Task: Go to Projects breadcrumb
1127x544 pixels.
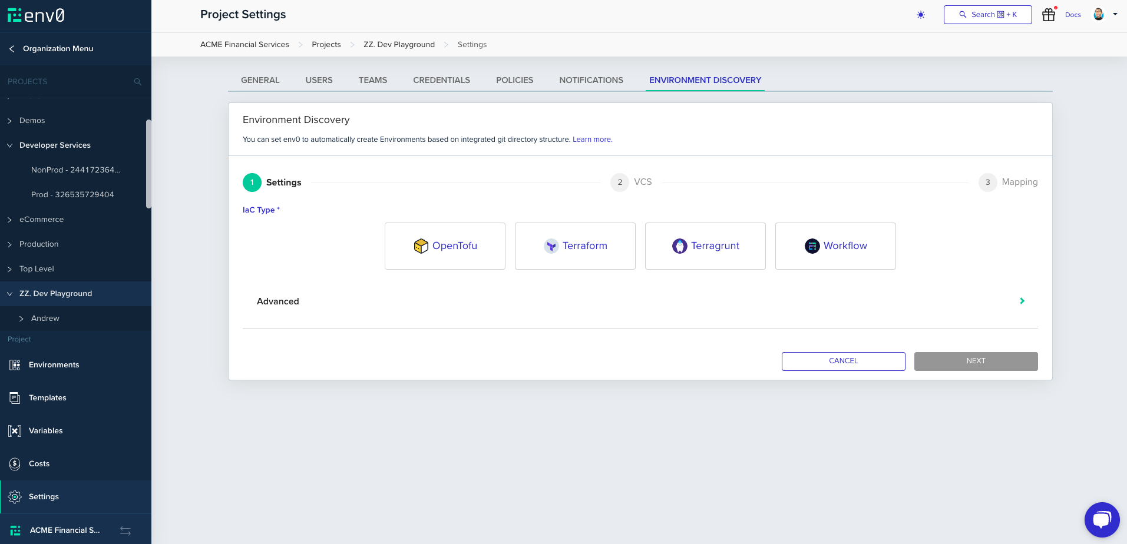Action: tap(326, 45)
